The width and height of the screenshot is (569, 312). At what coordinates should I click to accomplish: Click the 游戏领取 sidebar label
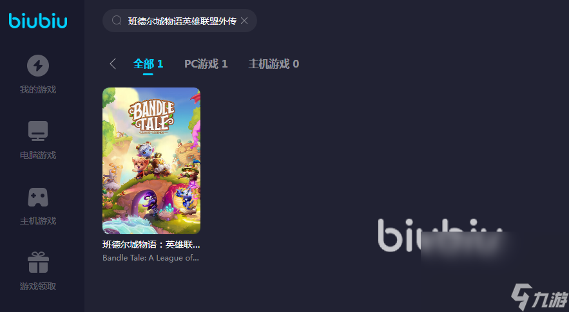[38, 286]
